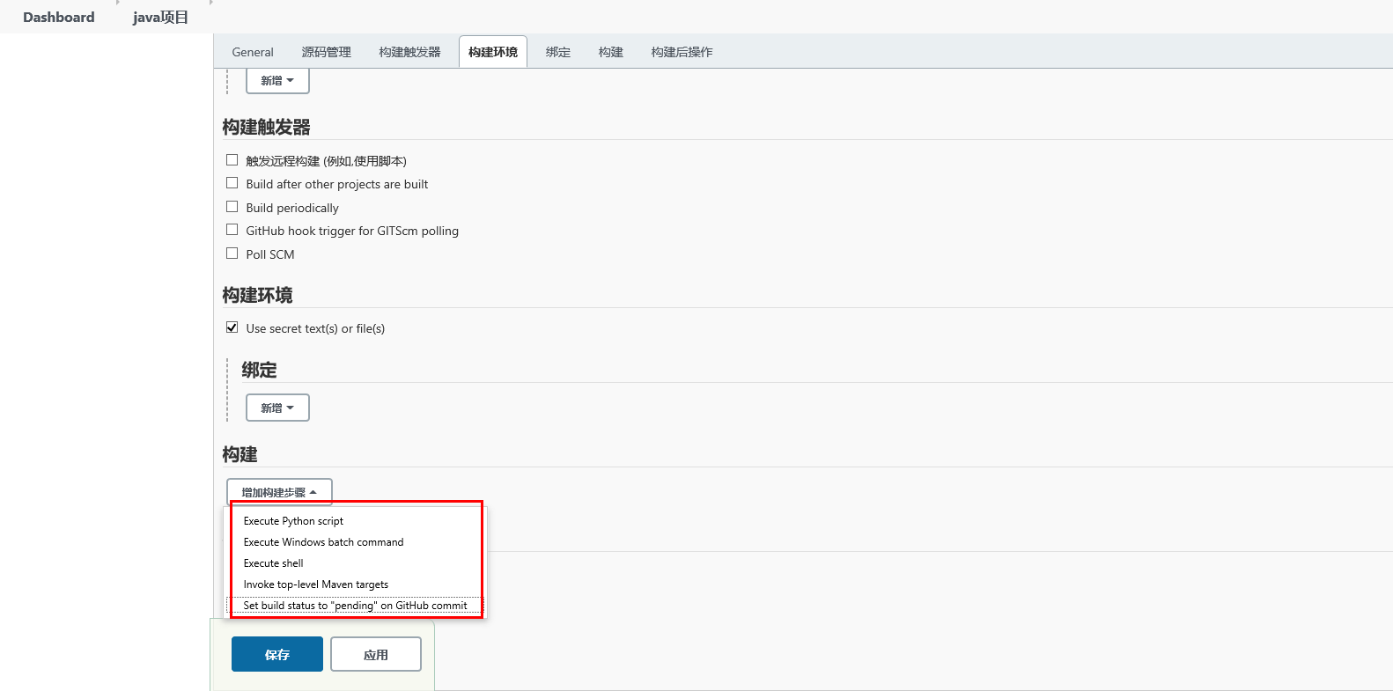
Task: Click the 构建触发器 section heading
Action: 266,127
